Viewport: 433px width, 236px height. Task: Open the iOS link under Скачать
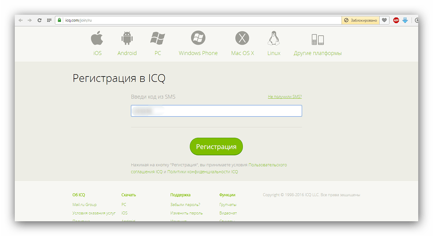click(x=125, y=213)
